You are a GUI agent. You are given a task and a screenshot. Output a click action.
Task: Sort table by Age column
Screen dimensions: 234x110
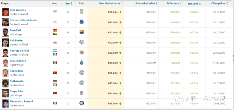(x=69, y=3)
